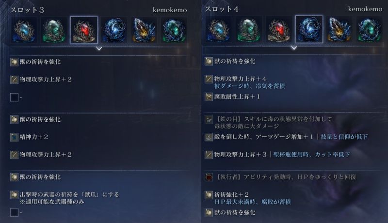Click the 腐敗耐性上昇+1 effect line
Viewport: 388px width, 223px height.
[233, 96]
